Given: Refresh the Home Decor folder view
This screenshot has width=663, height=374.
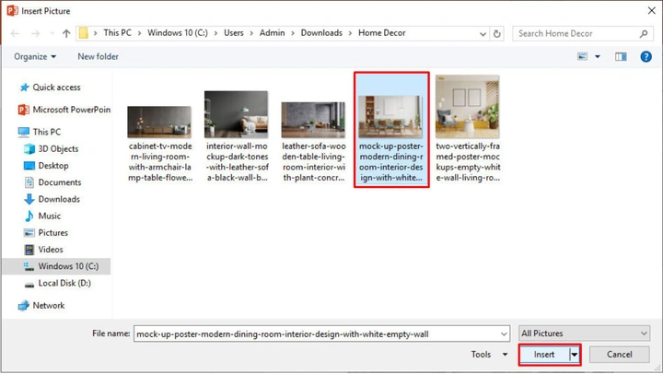Looking at the screenshot, I should pos(497,33).
